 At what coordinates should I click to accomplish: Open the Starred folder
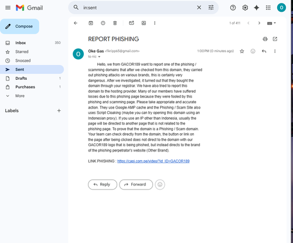pos(32,52)
